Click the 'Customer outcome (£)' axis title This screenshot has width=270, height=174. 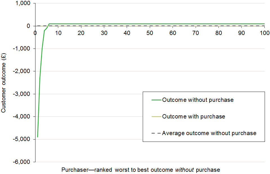click(3, 83)
